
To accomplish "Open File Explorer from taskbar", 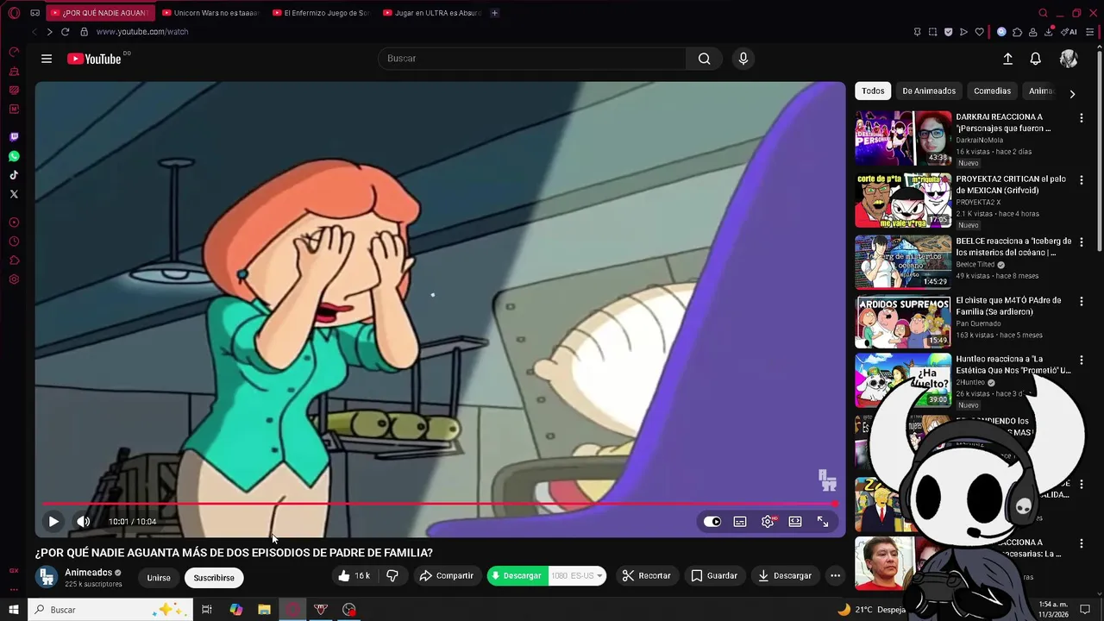I will point(264,610).
